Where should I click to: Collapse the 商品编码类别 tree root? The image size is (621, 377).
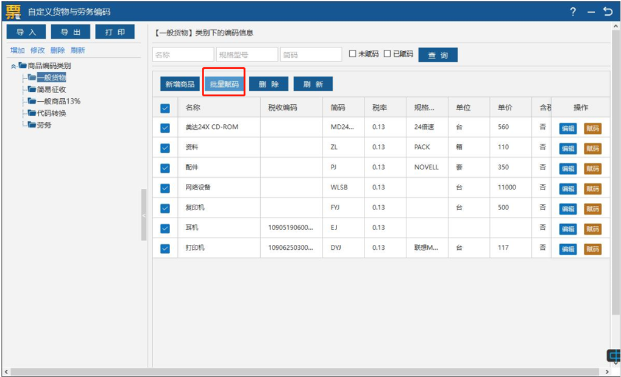[13, 66]
